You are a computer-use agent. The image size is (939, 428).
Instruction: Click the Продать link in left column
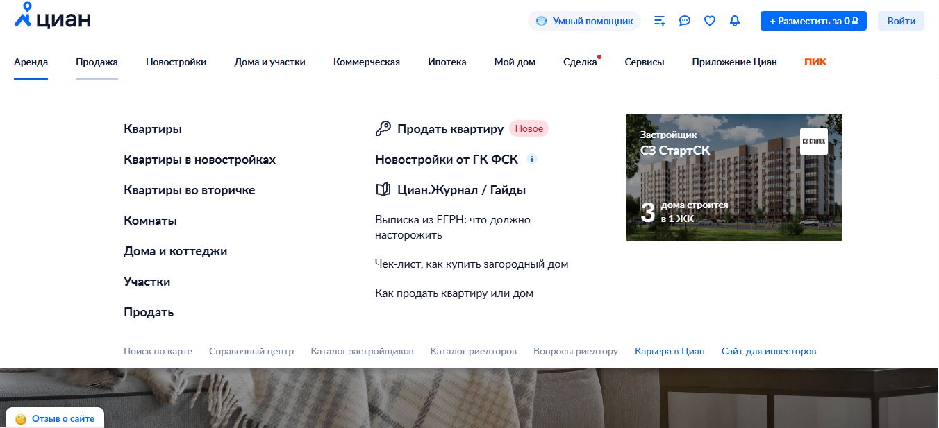[x=149, y=312]
